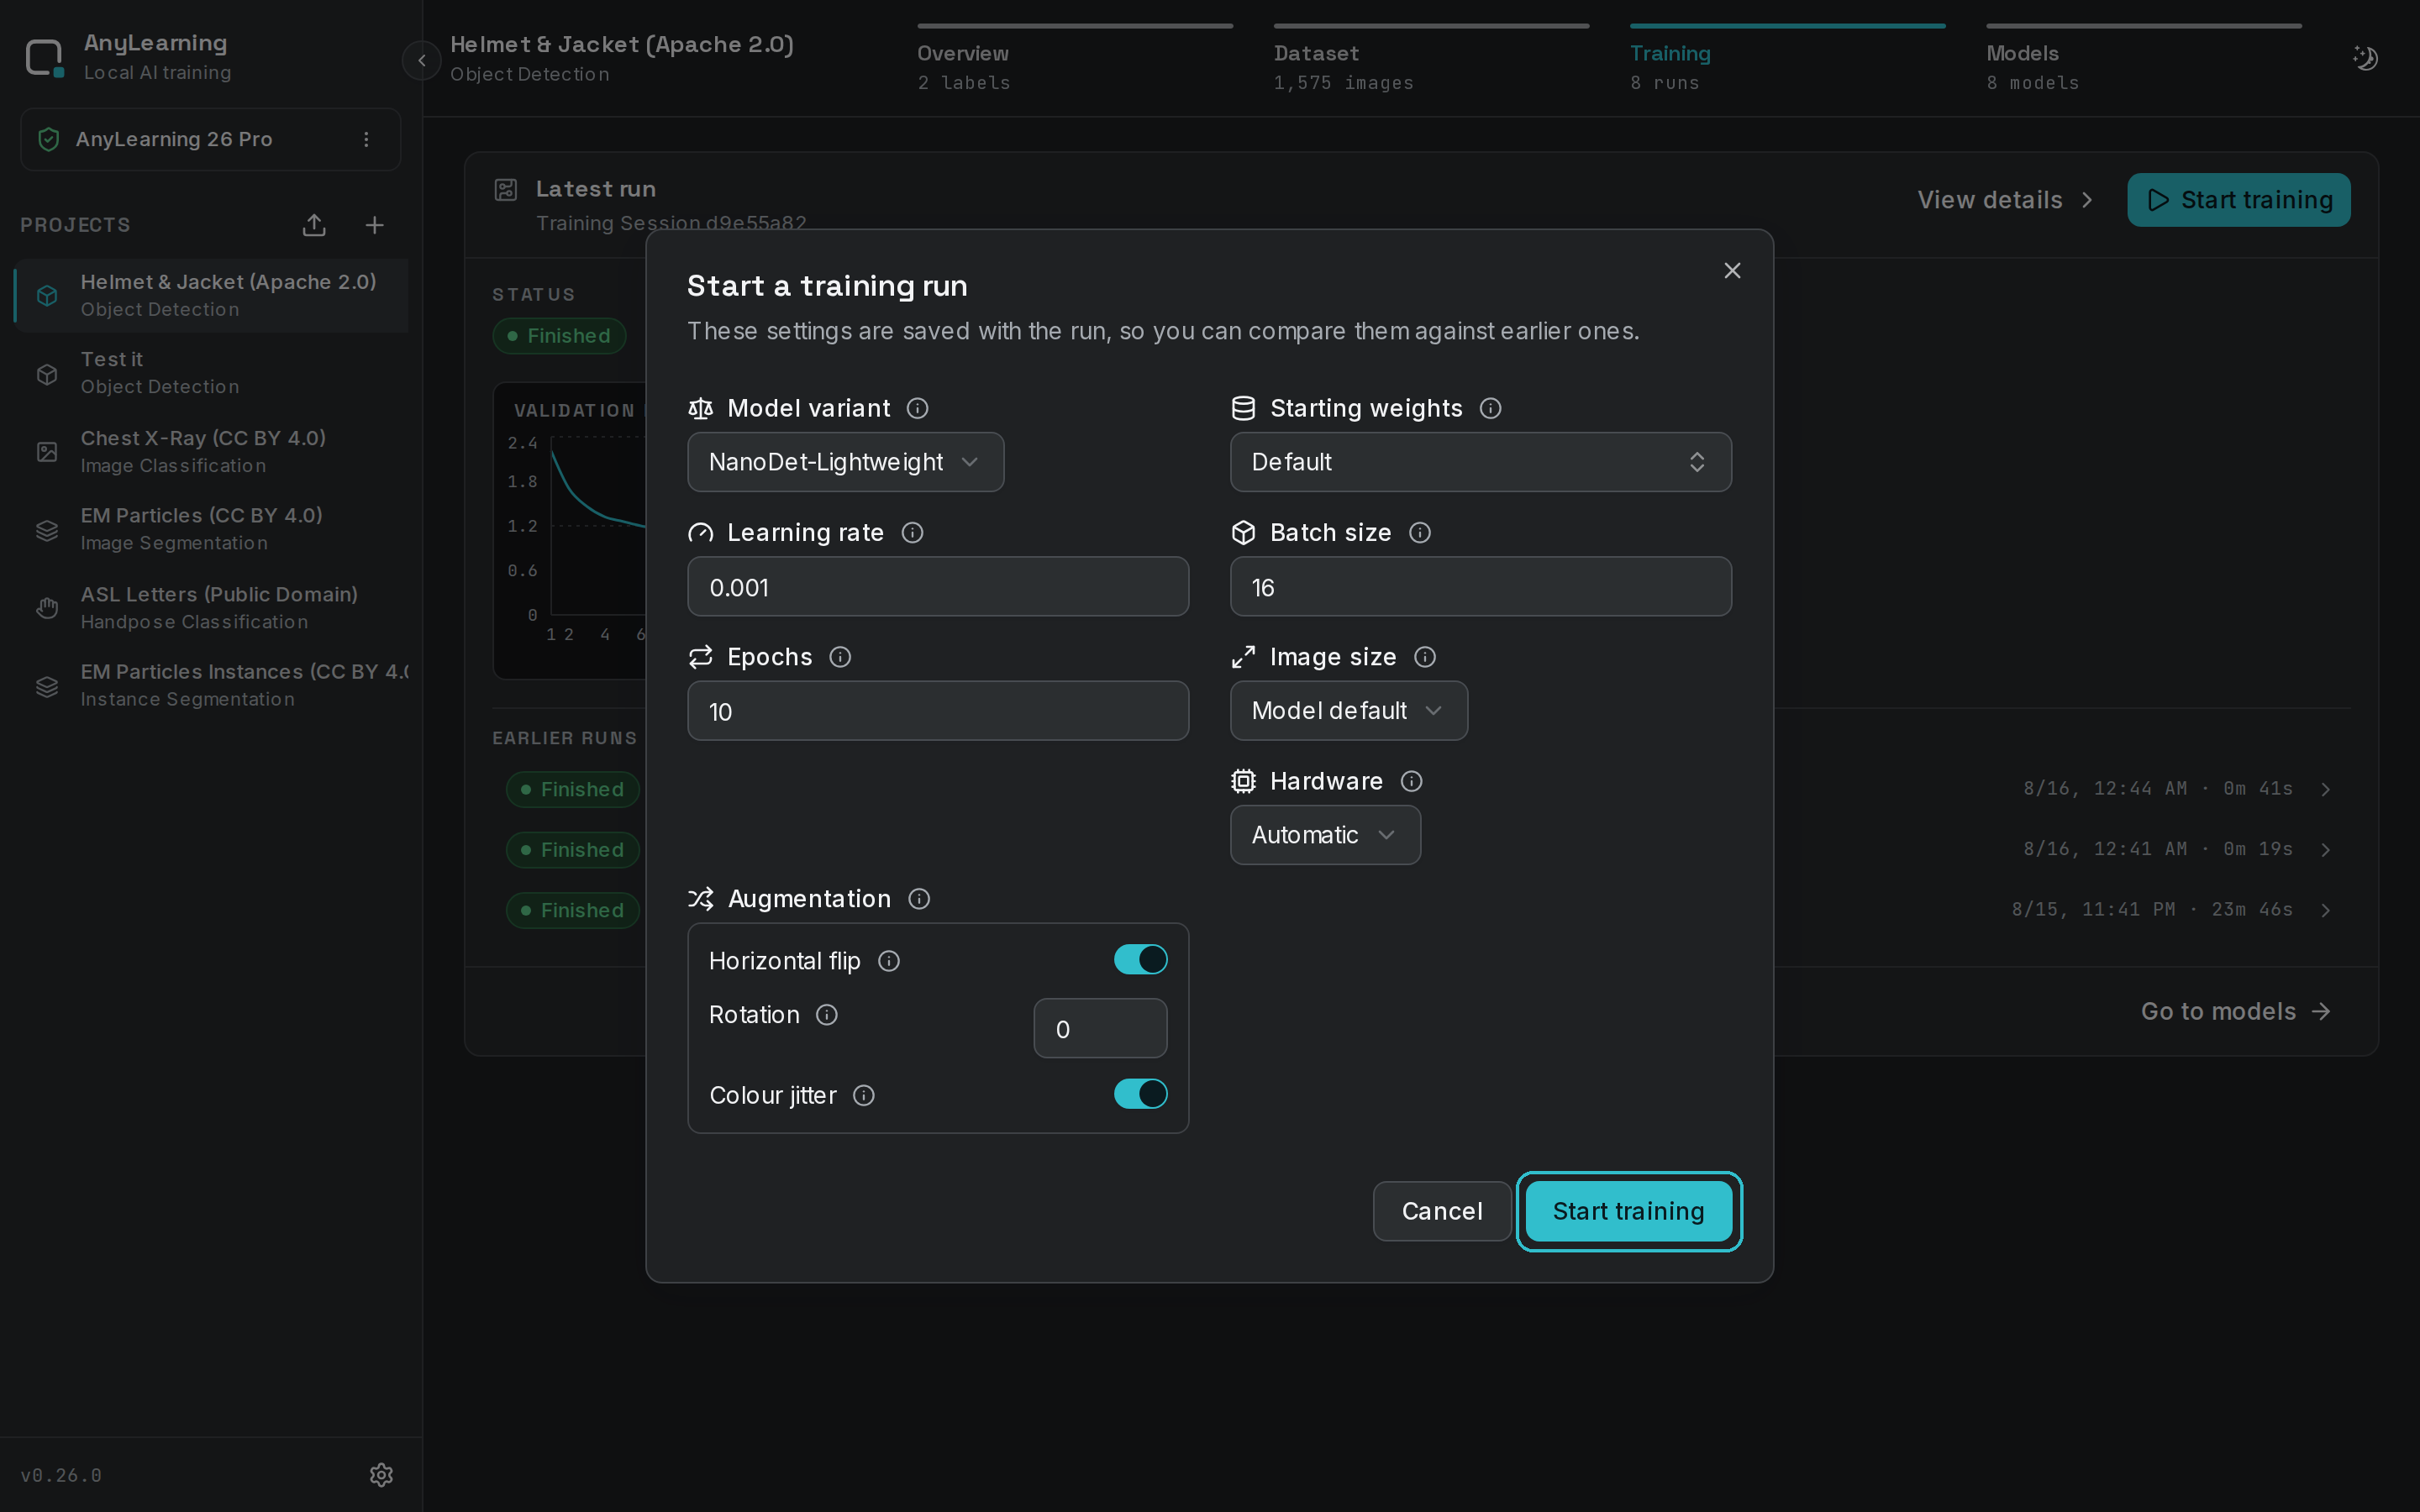Cancel the training run dialog
The image size is (2420, 1512).
pyautogui.click(x=1442, y=1211)
